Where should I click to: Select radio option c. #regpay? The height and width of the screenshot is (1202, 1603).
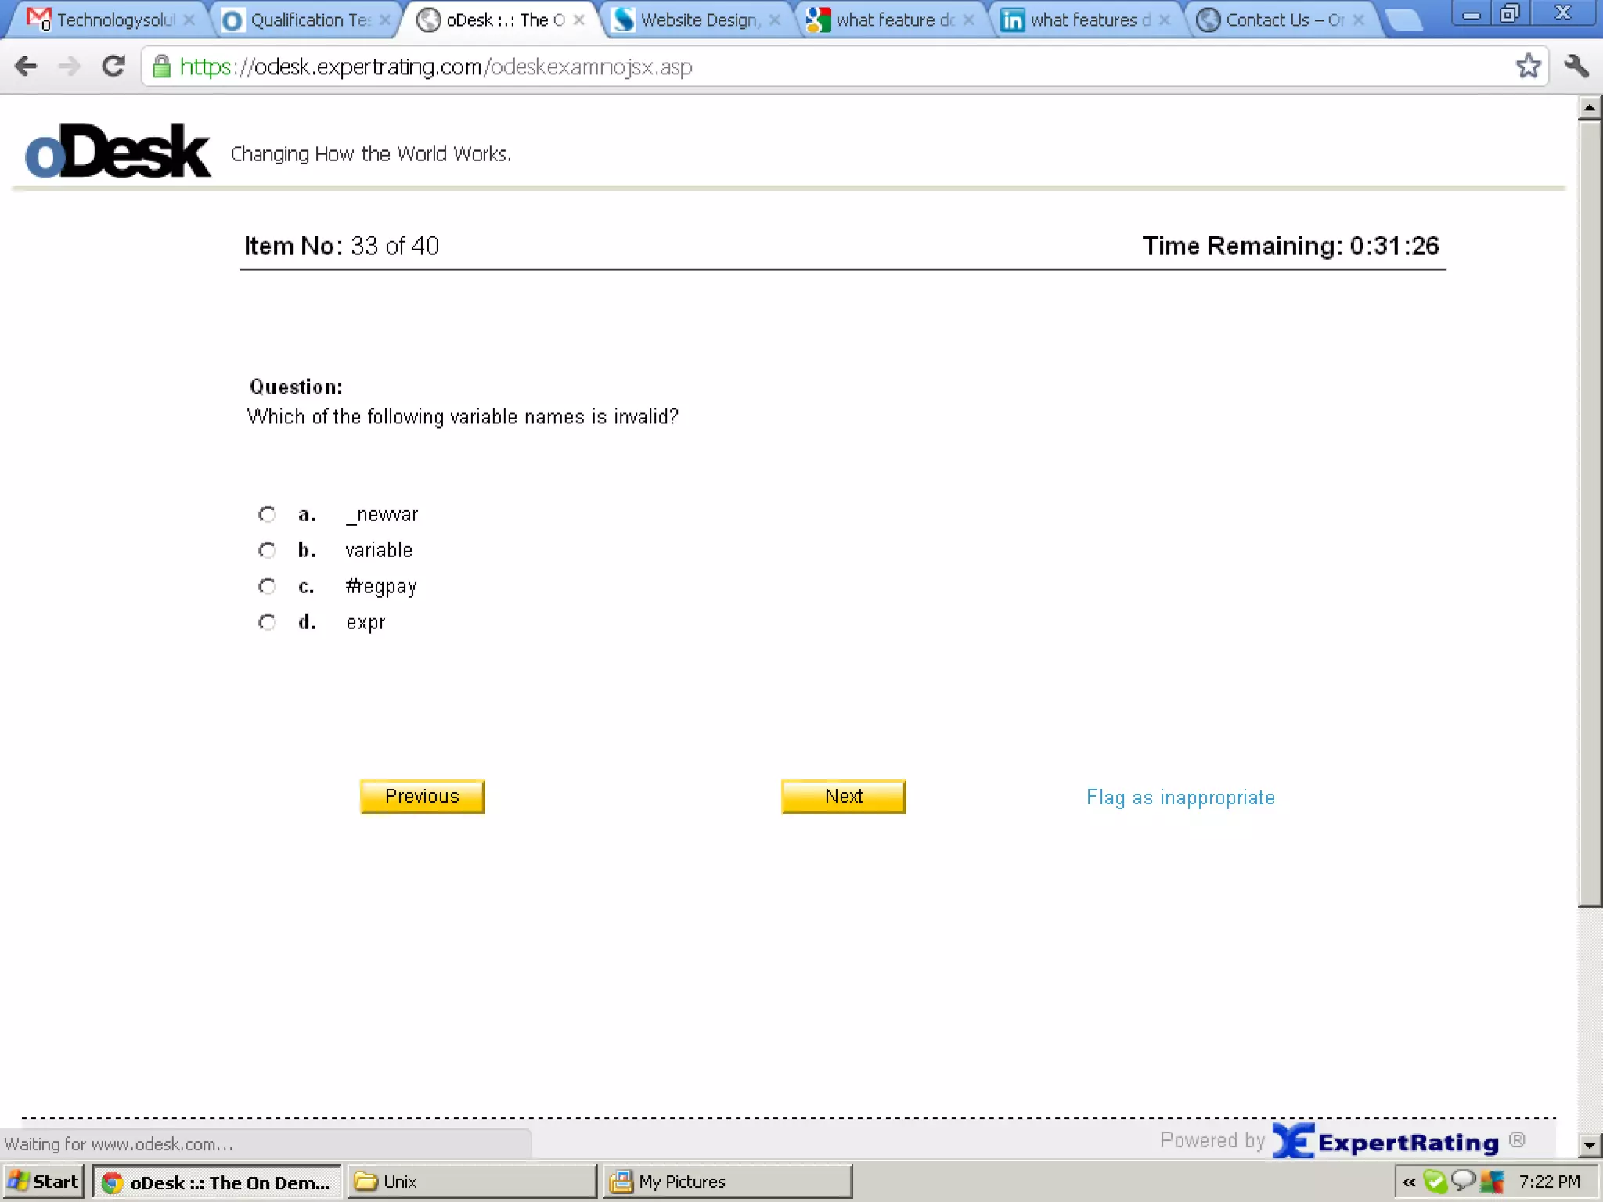pos(267,586)
